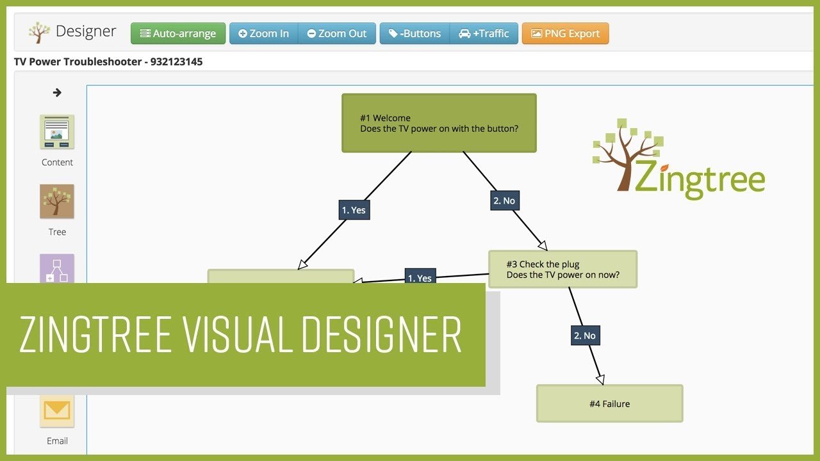Image resolution: width=820 pixels, height=461 pixels.
Task: Click the Auto-arrange button
Action: click(x=178, y=33)
